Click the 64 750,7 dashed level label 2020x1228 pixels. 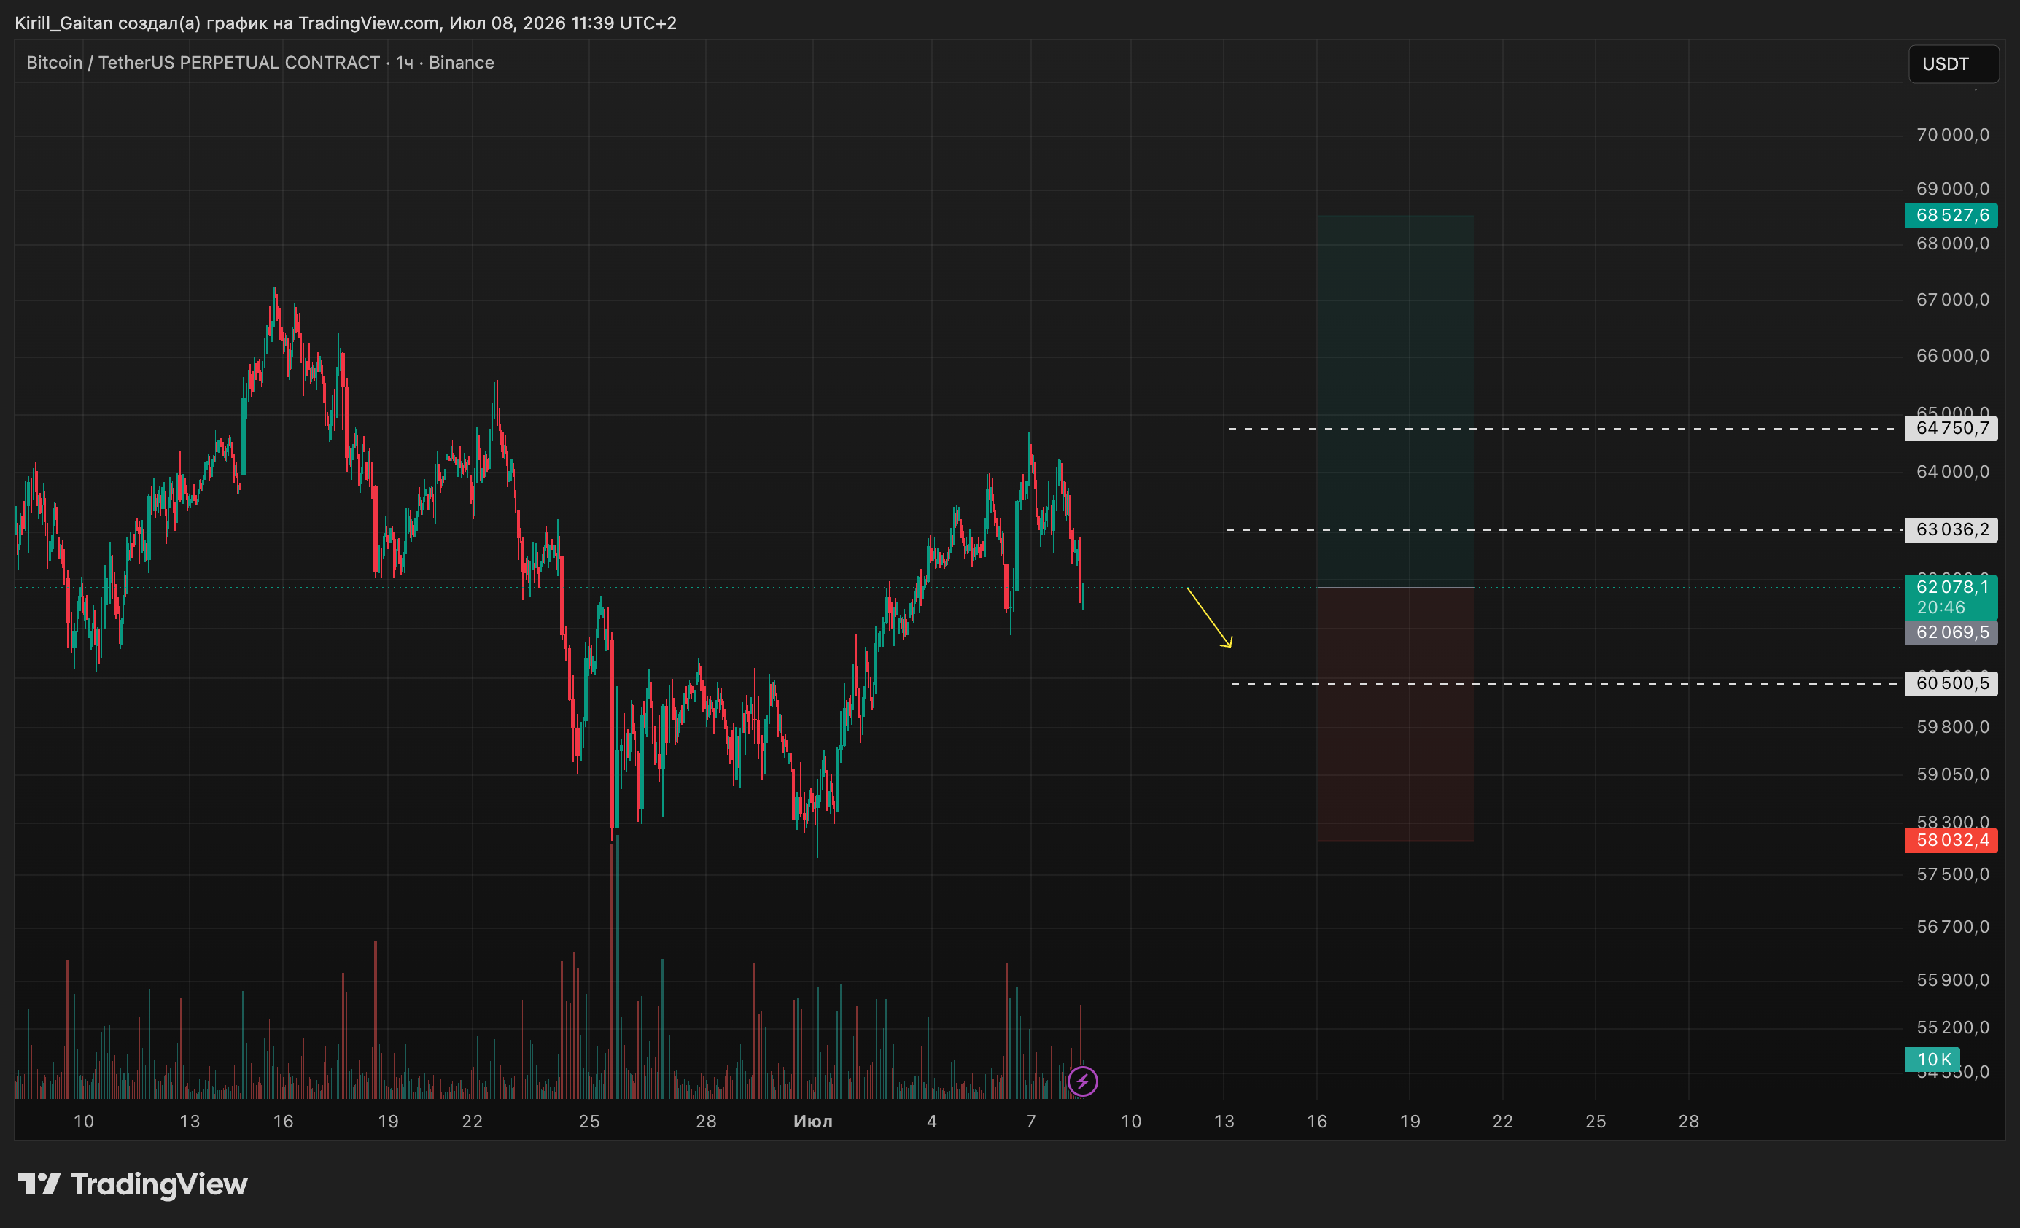[1951, 428]
